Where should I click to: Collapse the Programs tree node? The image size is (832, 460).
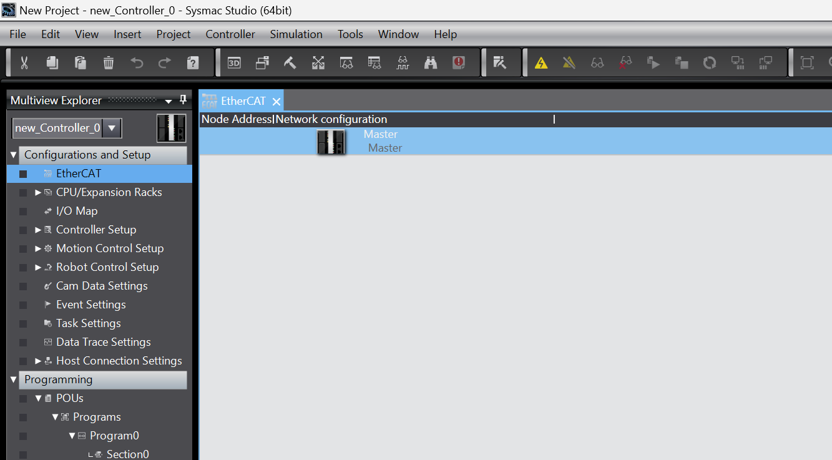(55, 417)
